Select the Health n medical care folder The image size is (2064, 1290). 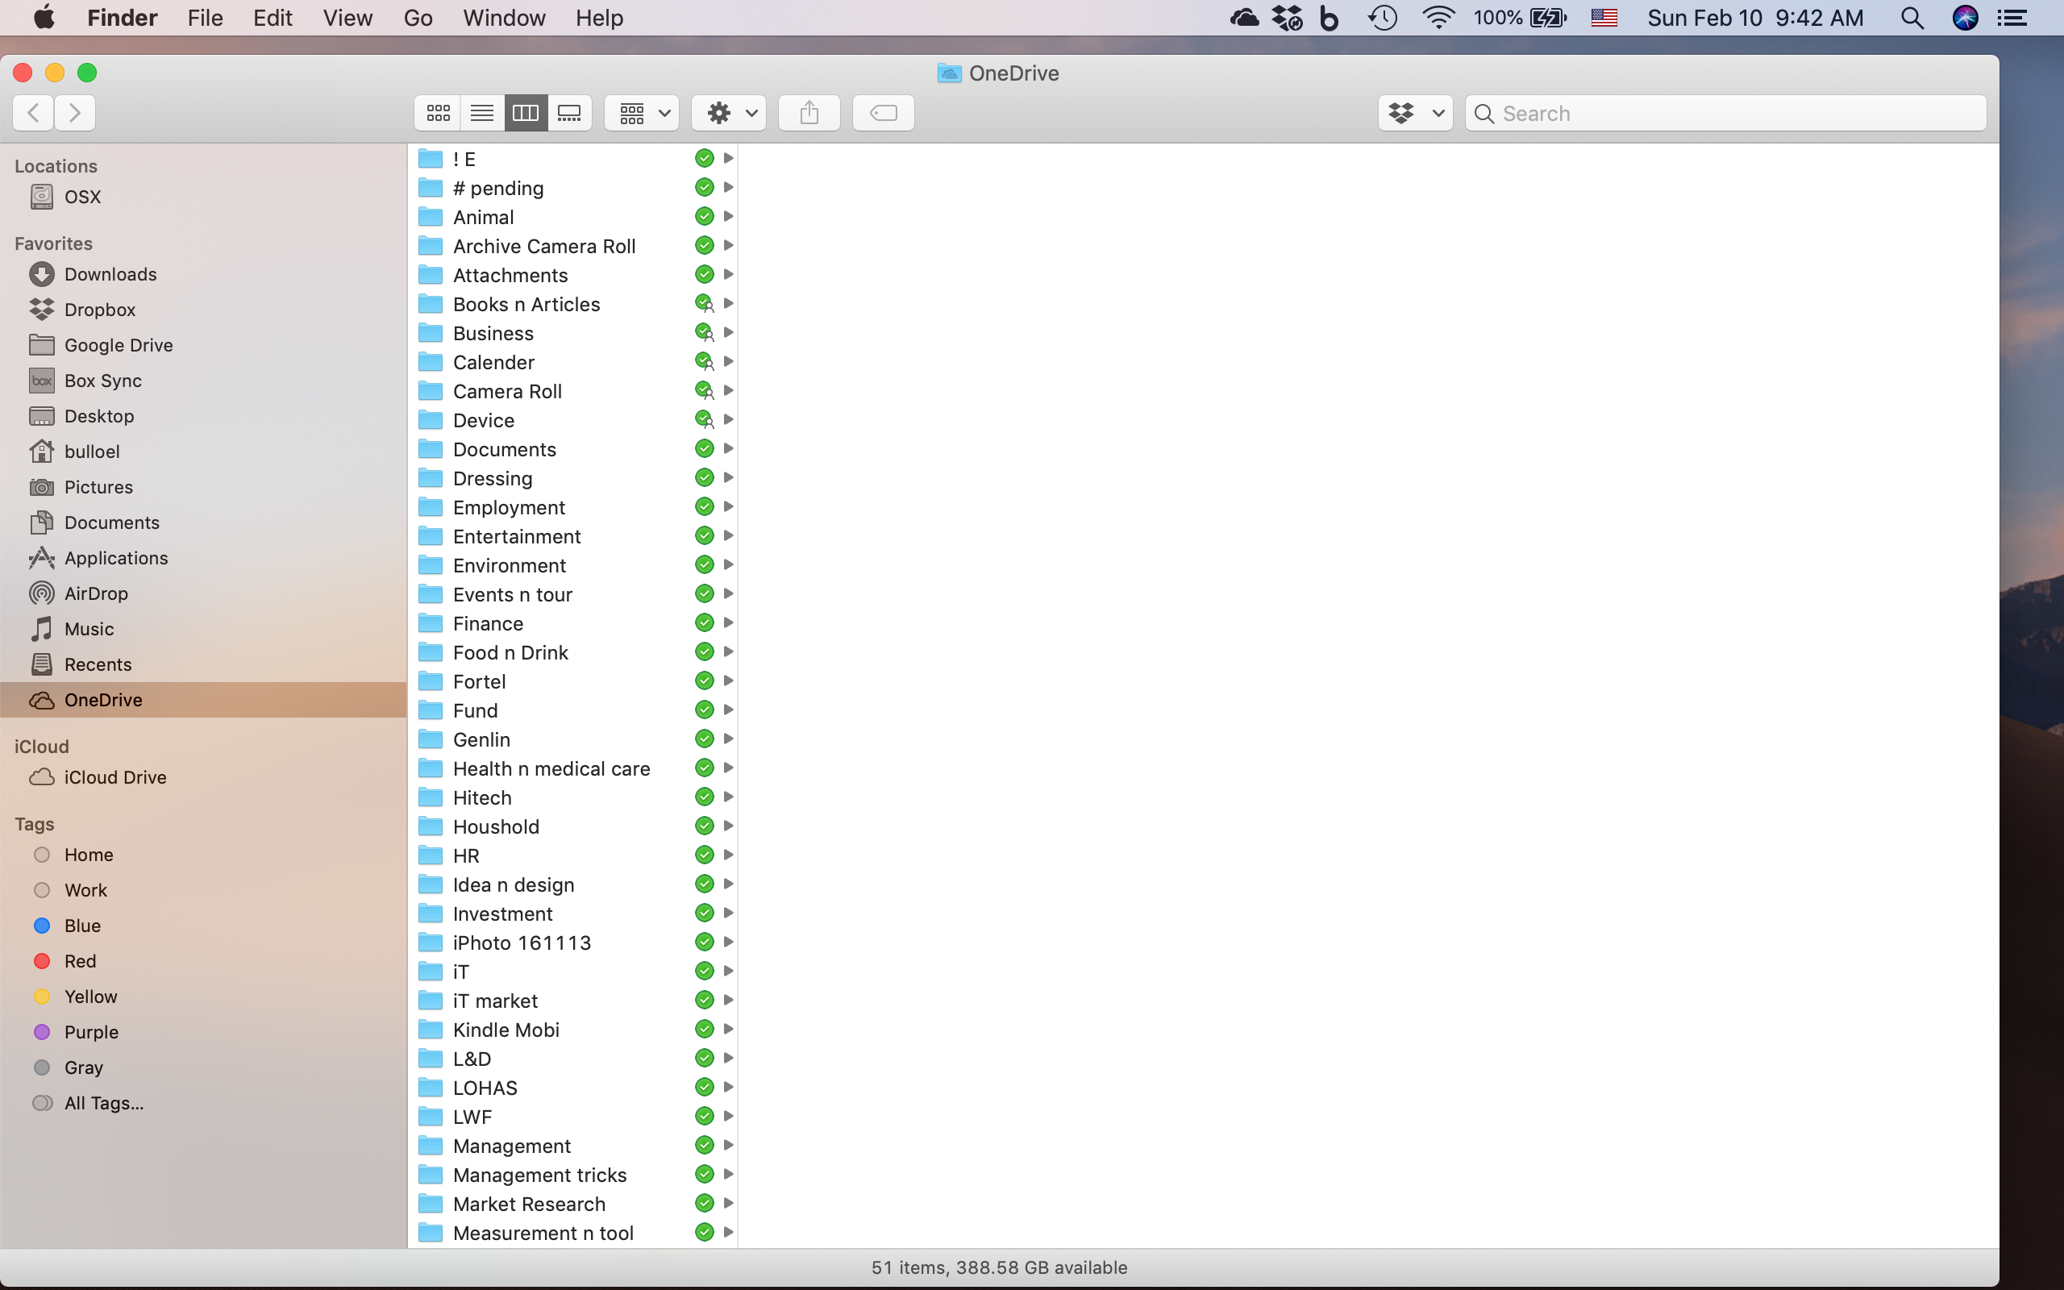point(573,768)
